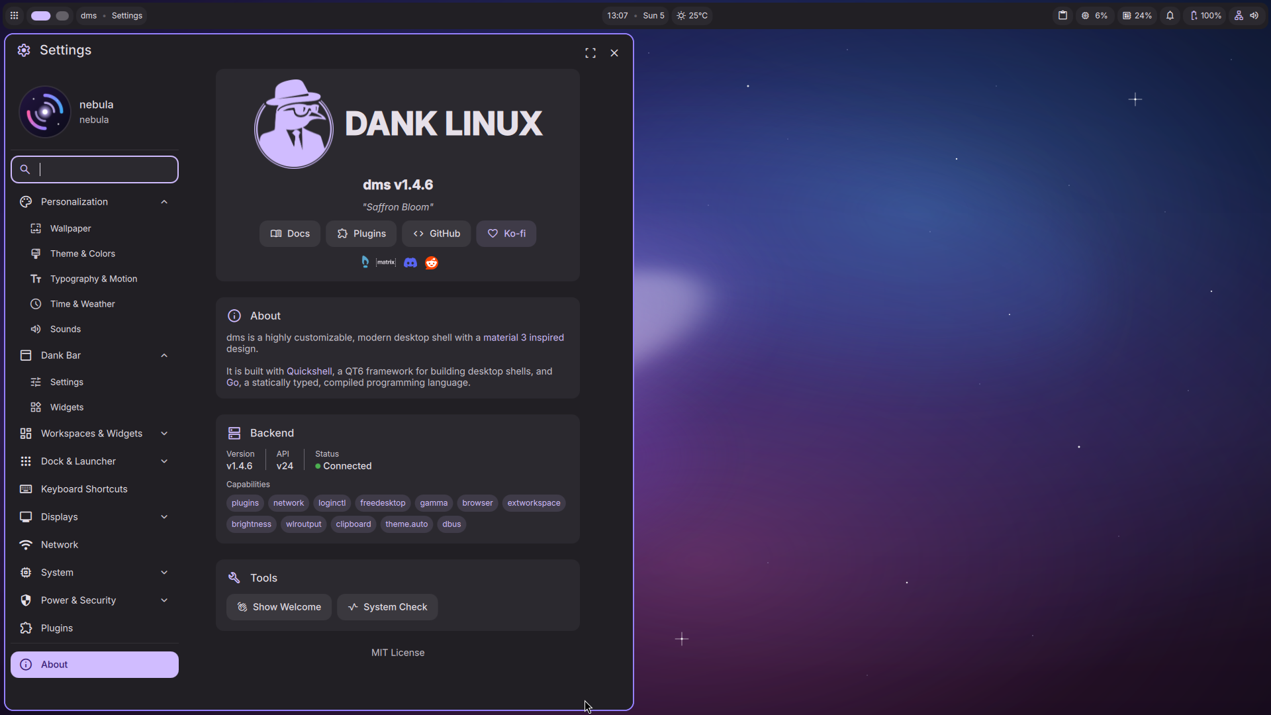
Task: Run the System Check tool
Action: tap(387, 607)
